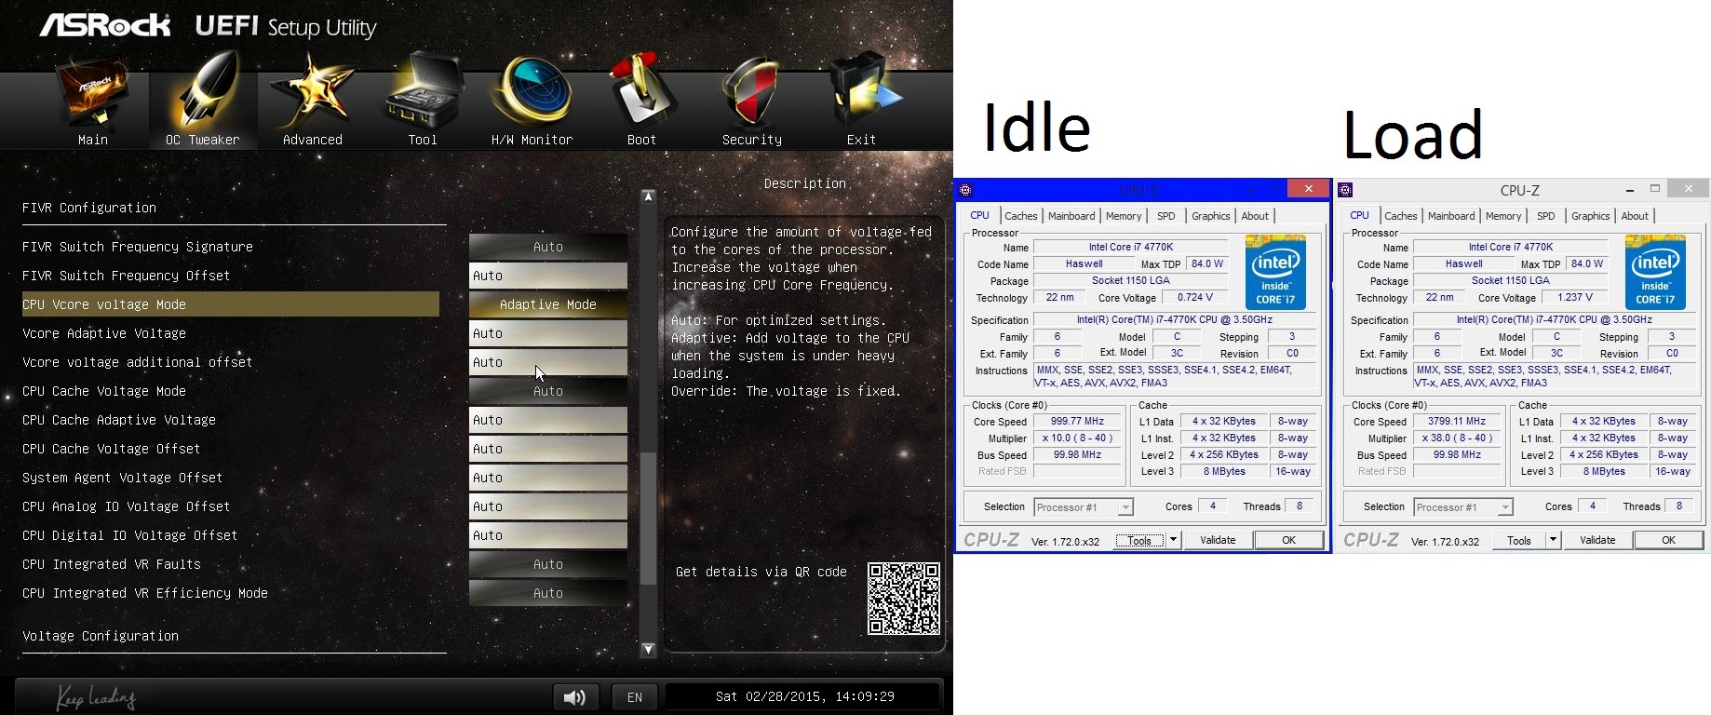The height and width of the screenshot is (715, 1711).
Task: Click Vcore Voltage Additional Offset Auto field
Action: [x=548, y=362]
